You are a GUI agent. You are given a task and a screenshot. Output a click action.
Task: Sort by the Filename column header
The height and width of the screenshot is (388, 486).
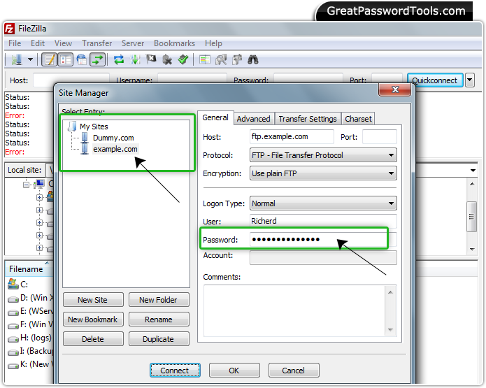click(x=29, y=269)
